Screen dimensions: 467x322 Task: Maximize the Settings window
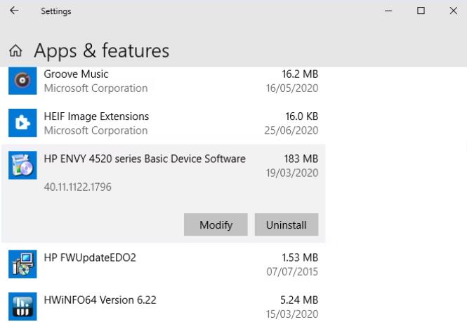point(421,11)
